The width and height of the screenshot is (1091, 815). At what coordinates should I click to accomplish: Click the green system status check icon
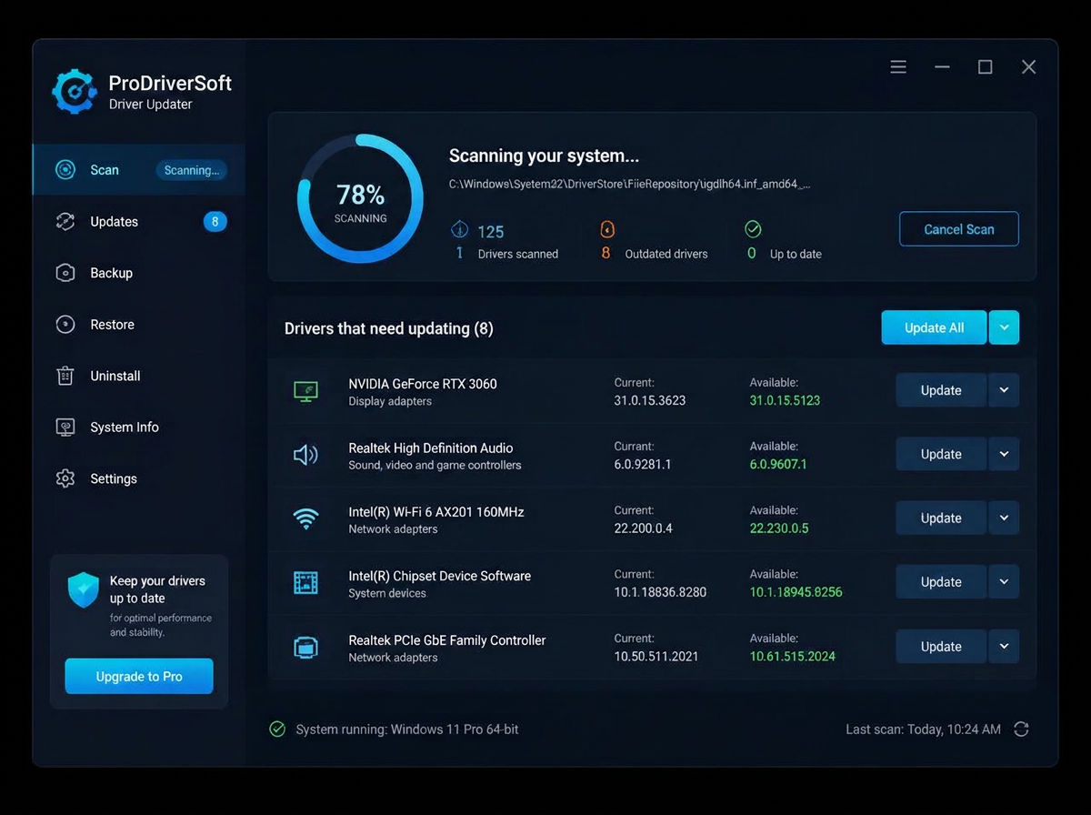pos(277,729)
